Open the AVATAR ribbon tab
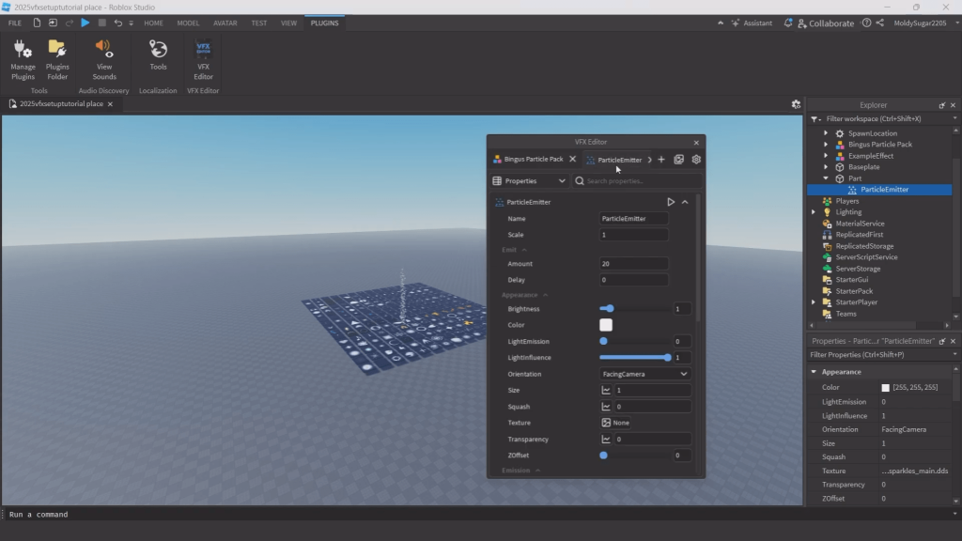Screen dimensions: 962x541 point(225,23)
